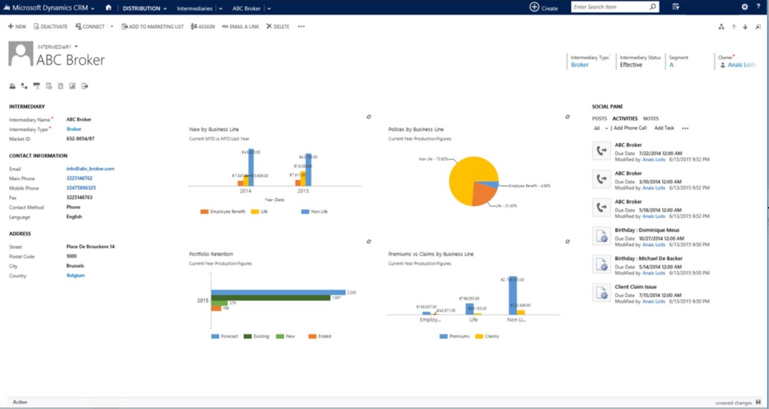The height and width of the screenshot is (409, 769).
Task: Refresh the Polices by Business Line chart
Action: pyautogui.click(x=568, y=117)
